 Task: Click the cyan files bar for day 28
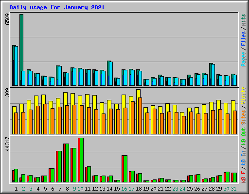(213, 75)
